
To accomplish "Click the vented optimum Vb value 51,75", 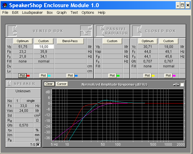I will [23, 47].
